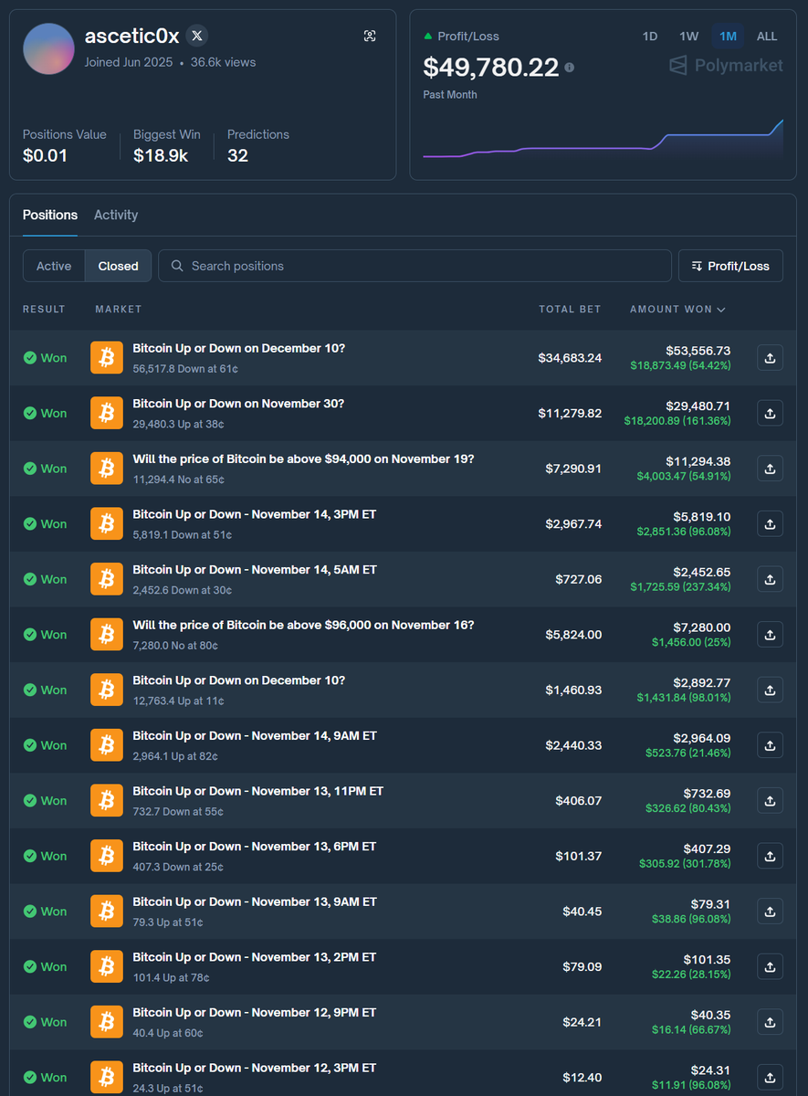Click the Biggest Win $18.9k stat
The height and width of the screenshot is (1096, 808).
point(166,146)
